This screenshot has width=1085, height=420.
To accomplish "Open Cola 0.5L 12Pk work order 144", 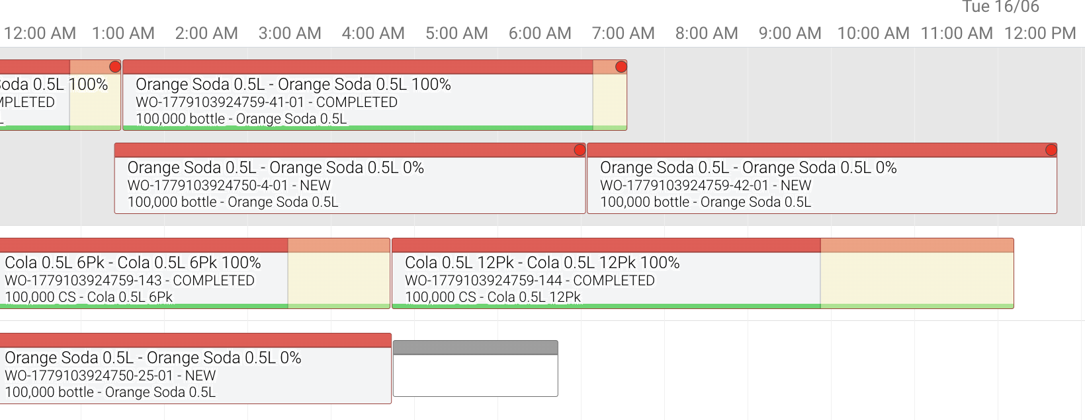I will click(703, 273).
